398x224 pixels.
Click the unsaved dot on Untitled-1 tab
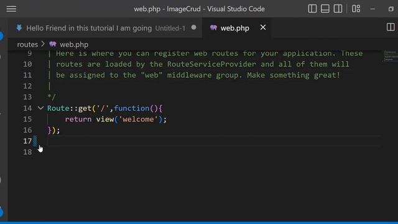(x=193, y=27)
